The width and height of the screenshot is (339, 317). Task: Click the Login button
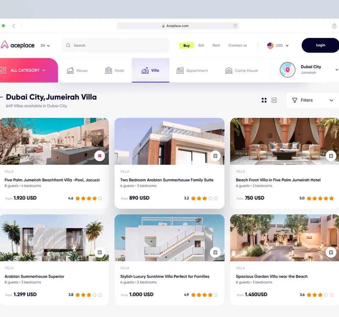(320, 45)
